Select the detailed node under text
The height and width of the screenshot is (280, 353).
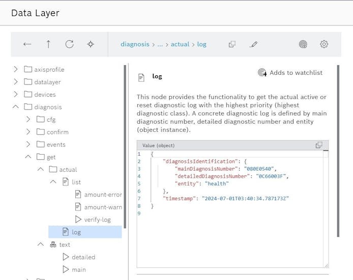(x=83, y=257)
